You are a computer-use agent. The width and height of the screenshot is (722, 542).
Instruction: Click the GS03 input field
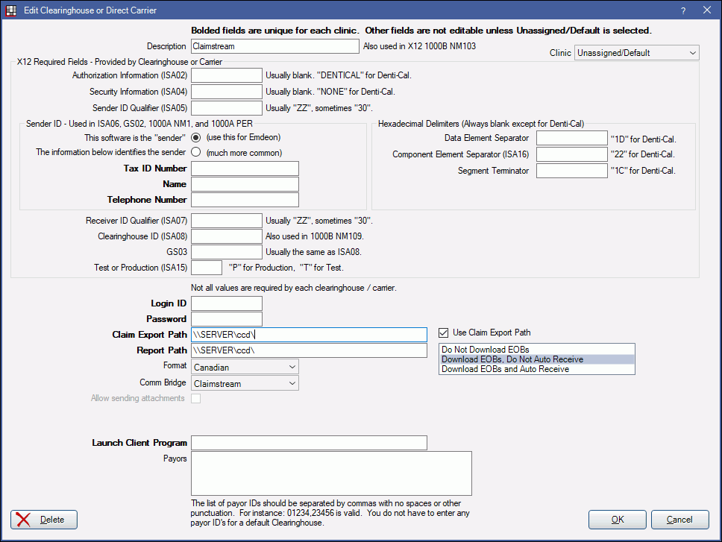(x=227, y=252)
